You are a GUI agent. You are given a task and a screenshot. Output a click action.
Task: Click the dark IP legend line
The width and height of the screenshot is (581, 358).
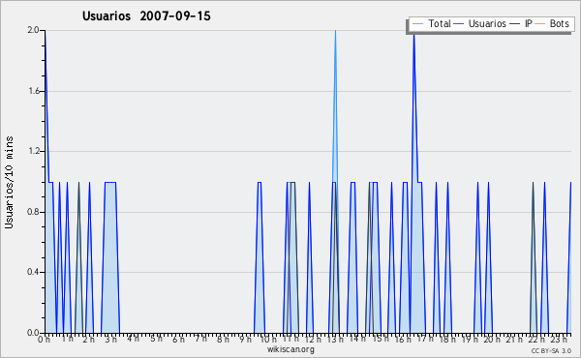515,24
